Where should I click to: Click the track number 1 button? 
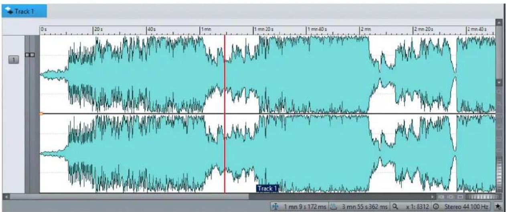14,60
